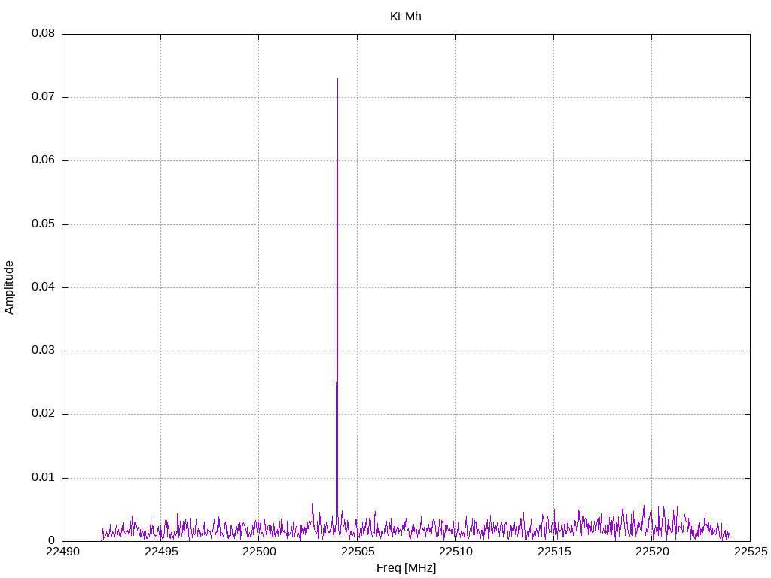
Task: Select the Amplitude y-axis label
Action: [10, 287]
